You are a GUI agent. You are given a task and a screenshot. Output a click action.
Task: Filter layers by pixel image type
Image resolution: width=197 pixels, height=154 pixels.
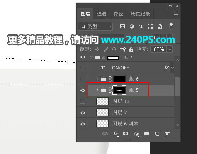[122, 26]
